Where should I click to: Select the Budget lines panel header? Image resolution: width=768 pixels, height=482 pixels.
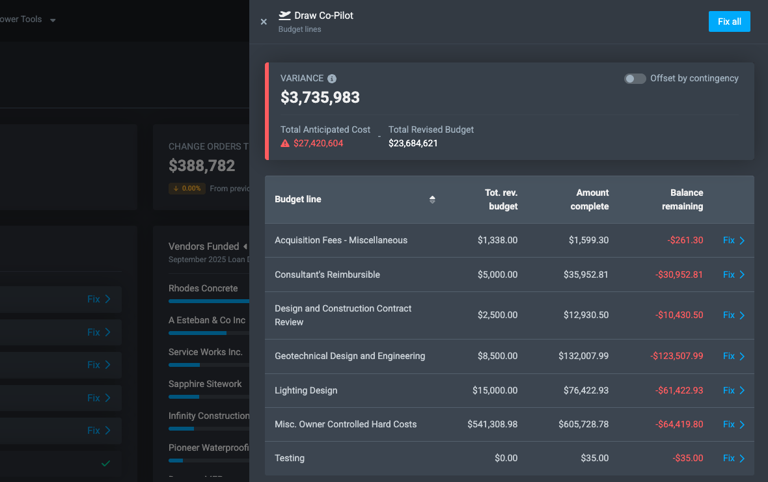tap(298, 28)
